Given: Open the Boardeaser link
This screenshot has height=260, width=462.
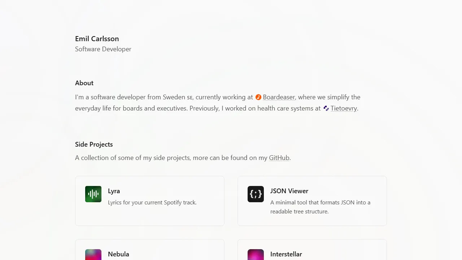Looking at the screenshot, I should pos(279,97).
